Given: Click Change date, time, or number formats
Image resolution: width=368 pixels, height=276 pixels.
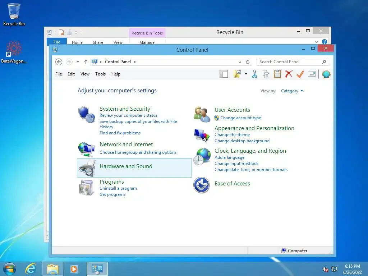Looking at the screenshot, I should point(251,170).
